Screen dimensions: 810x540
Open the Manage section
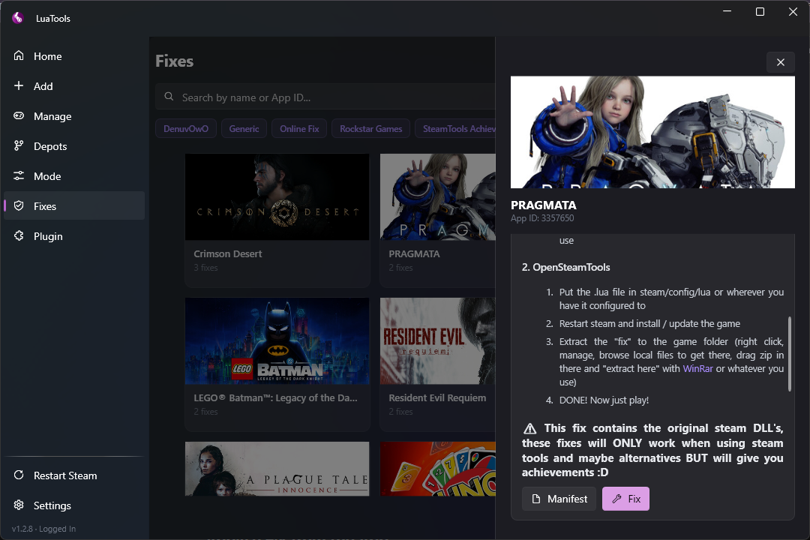(x=74, y=115)
